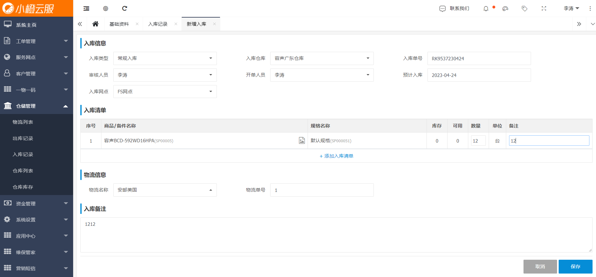Open the 预计入库 date field
The image size is (596, 277).
pyautogui.click(x=479, y=75)
